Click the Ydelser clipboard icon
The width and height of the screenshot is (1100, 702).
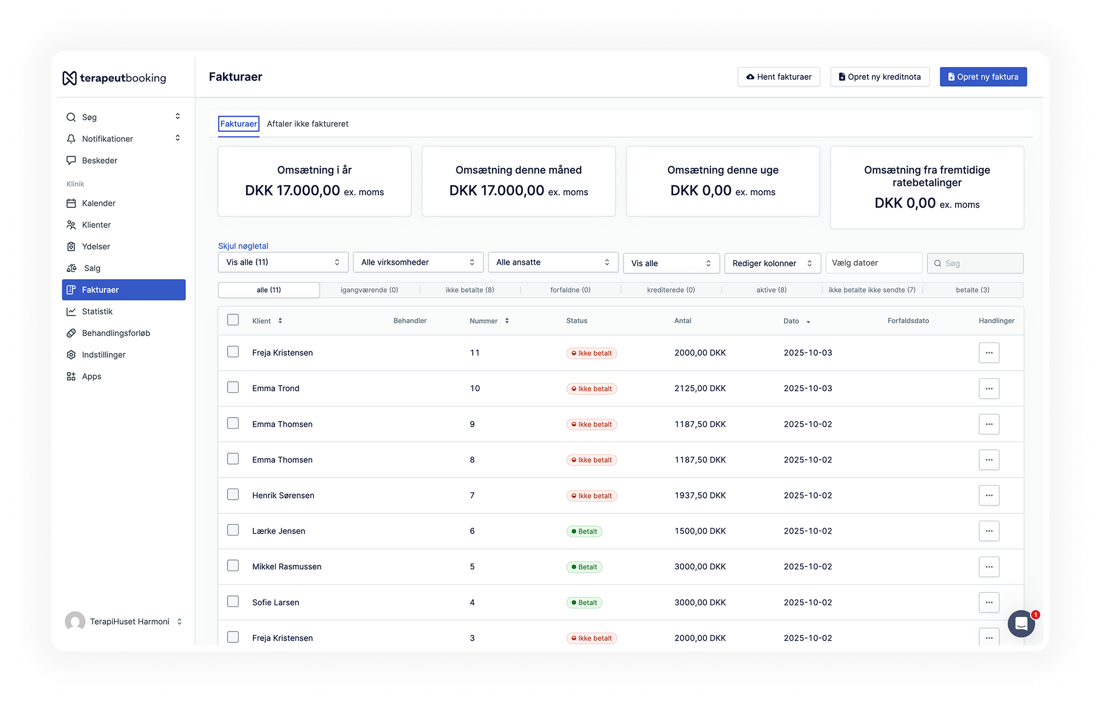click(x=71, y=247)
